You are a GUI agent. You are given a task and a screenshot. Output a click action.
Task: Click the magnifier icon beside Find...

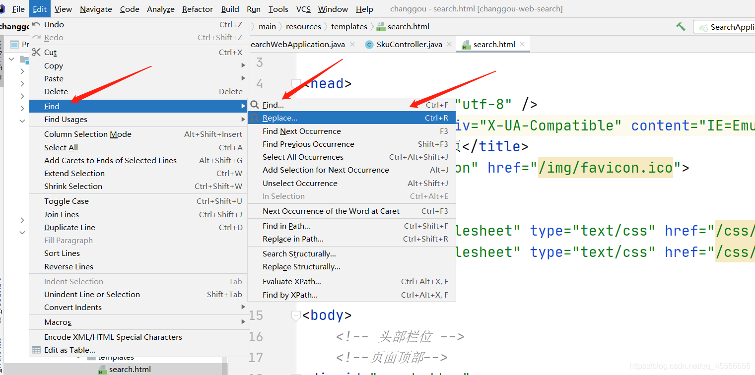(255, 105)
